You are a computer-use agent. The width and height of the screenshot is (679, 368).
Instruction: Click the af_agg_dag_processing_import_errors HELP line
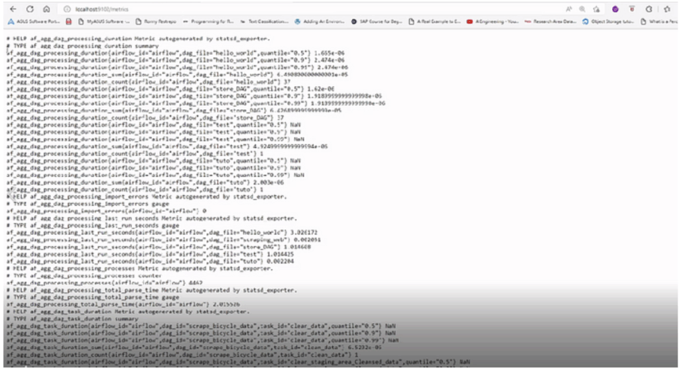[x=146, y=197]
